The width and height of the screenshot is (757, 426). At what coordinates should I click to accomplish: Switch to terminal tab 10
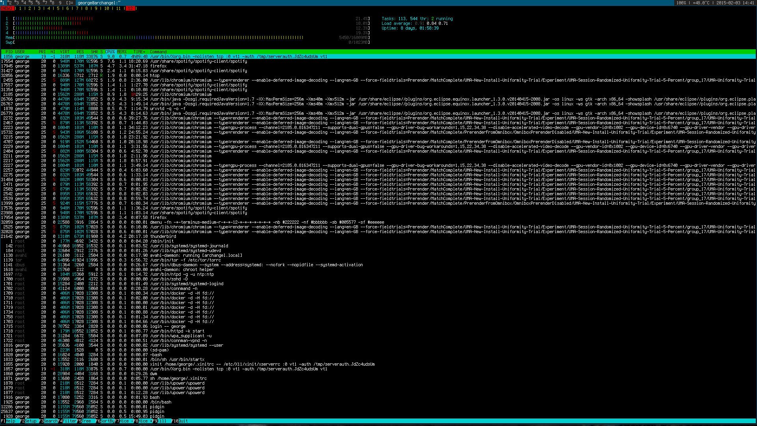tap(106, 8)
